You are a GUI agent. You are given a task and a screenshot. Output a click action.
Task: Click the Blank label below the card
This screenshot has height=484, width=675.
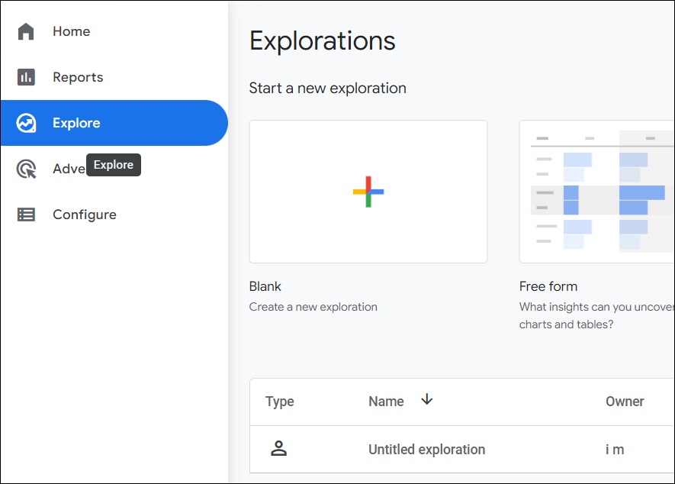tap(265, 286)
